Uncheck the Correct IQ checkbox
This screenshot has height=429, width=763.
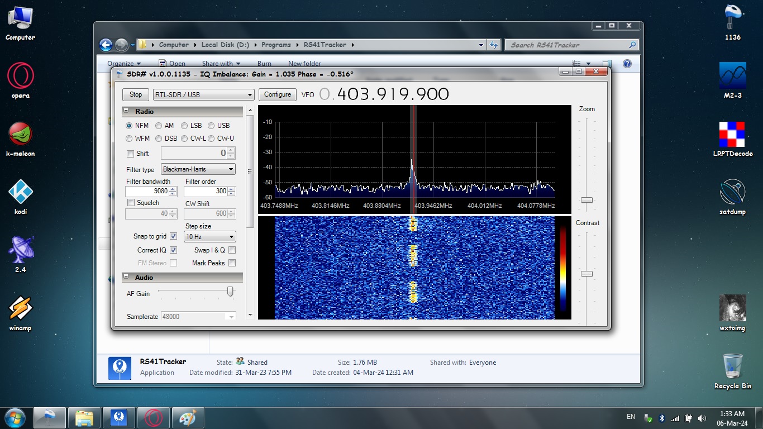[173, 250]
